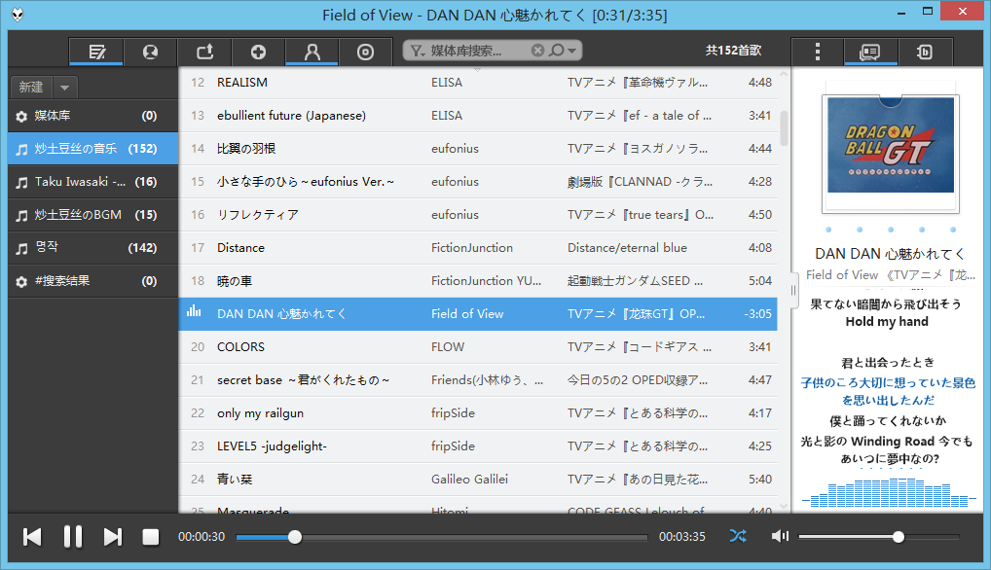Collapse the right lyrics panel handle
Viewport: 991px width, 570px height.
tap(793, 289)
